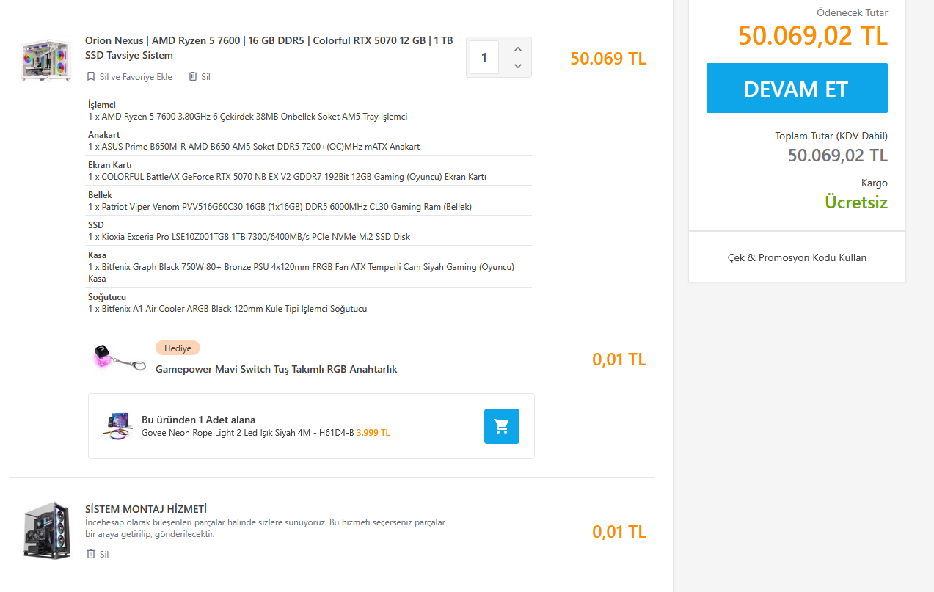Select the Bitfenix Graph Black Kasa line
This screenshot has width=934, height=592.
coord(302,273)
